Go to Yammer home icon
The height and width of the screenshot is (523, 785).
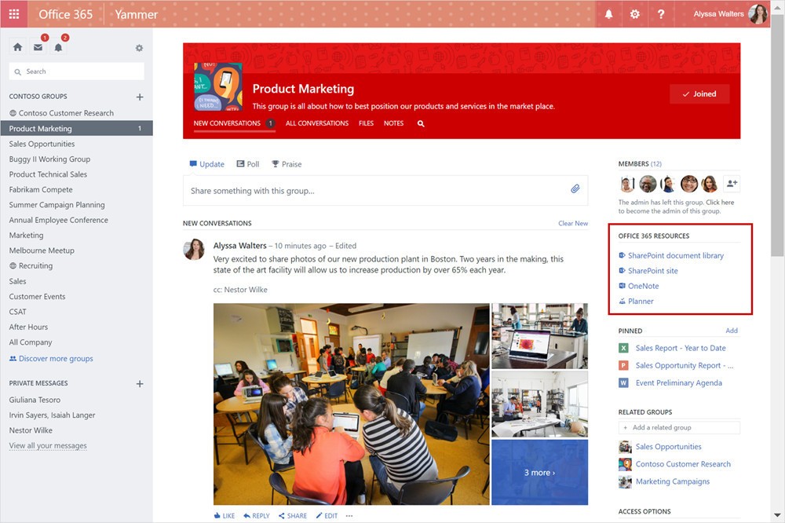coord(17,47)
